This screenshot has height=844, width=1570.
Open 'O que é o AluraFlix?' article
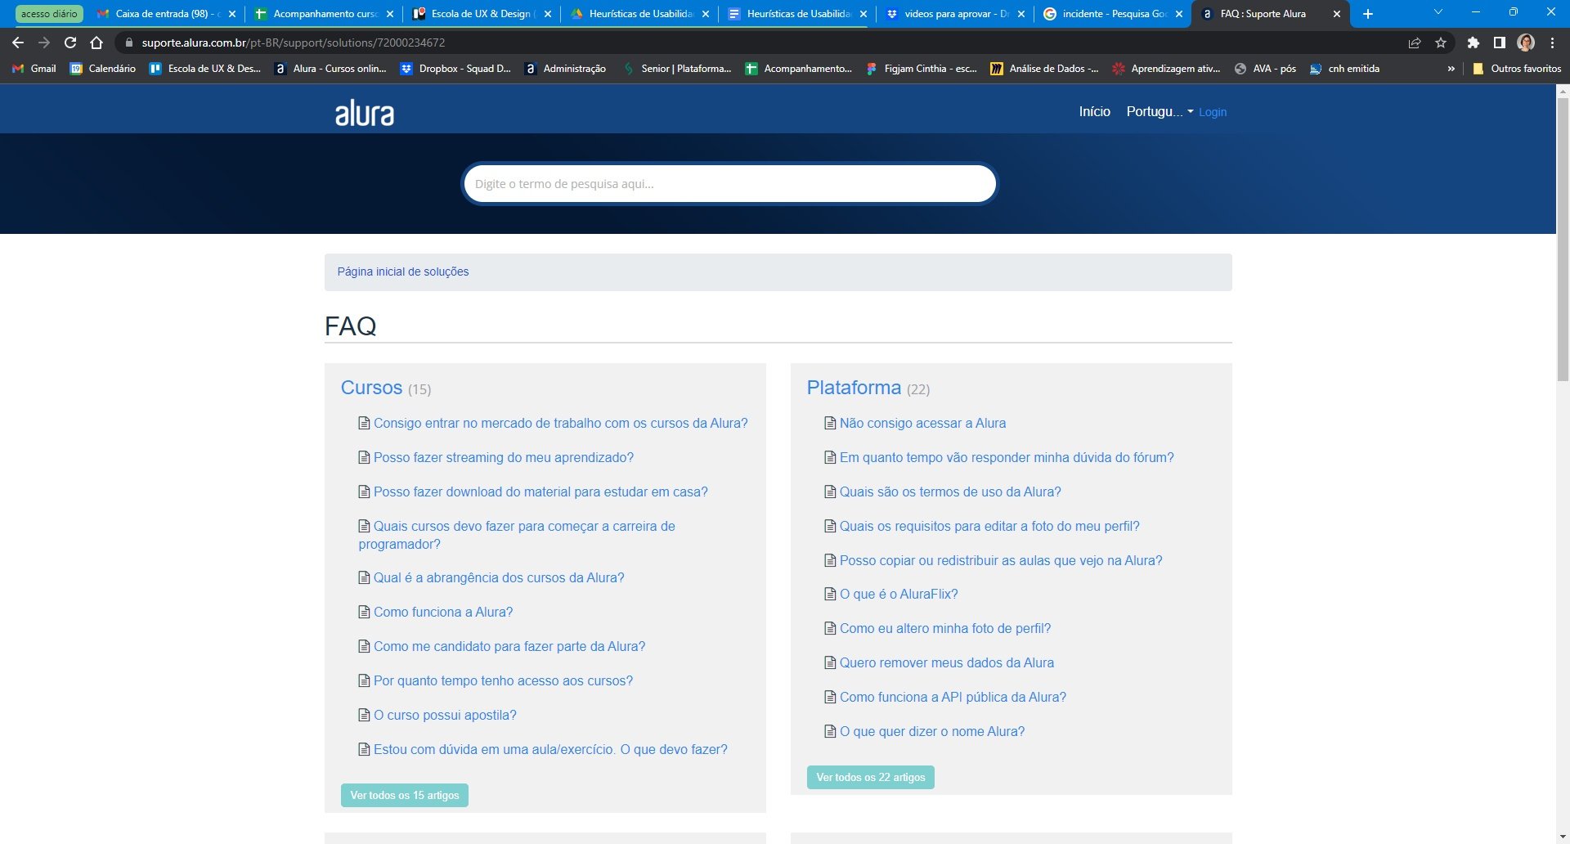tap(899, 594)
